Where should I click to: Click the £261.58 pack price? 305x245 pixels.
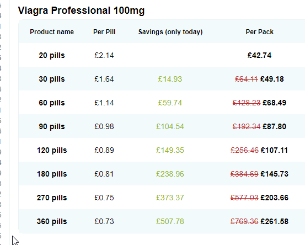274,221
